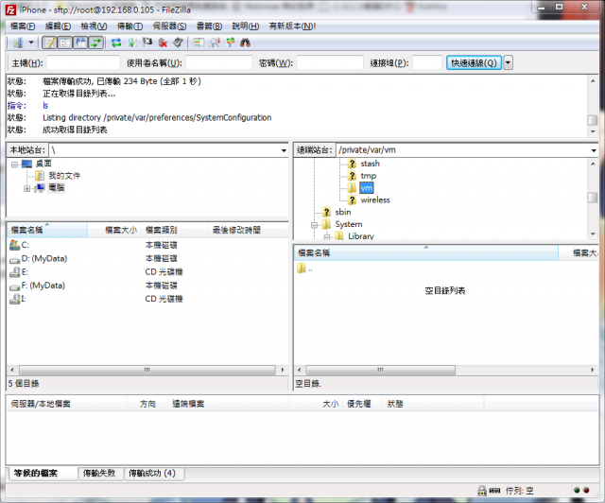The image size is (605, 503).
Task: Click the parent folder '..' icon
Action: [x=302, y=268]
